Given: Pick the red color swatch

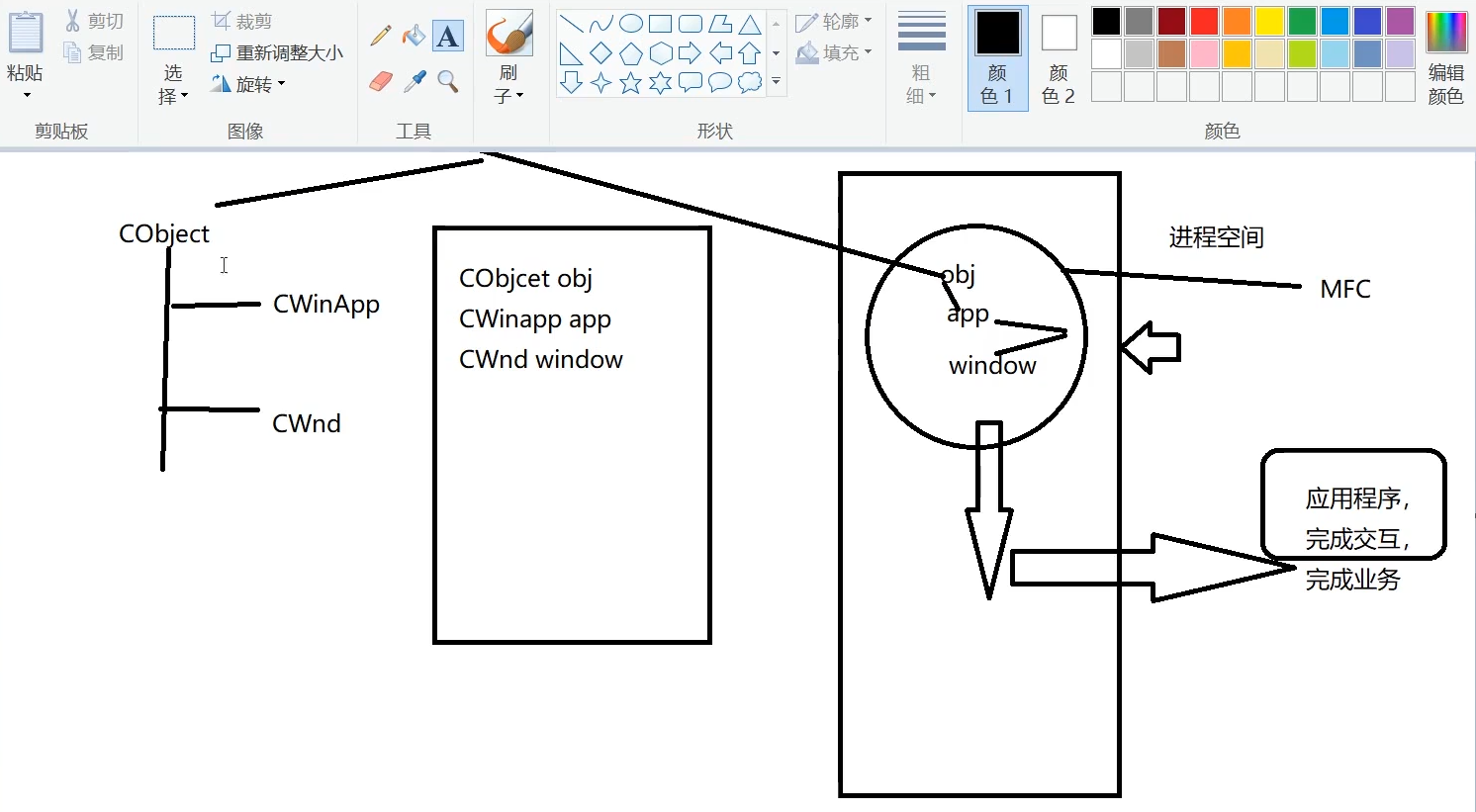Looking at the screenshot, I should (x=1204, y=21).
